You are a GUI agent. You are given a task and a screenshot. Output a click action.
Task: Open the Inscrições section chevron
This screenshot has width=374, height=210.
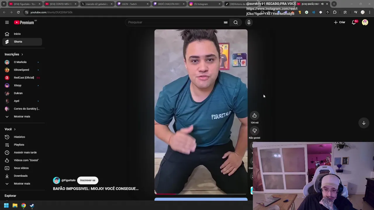click(x=22, y=54)
